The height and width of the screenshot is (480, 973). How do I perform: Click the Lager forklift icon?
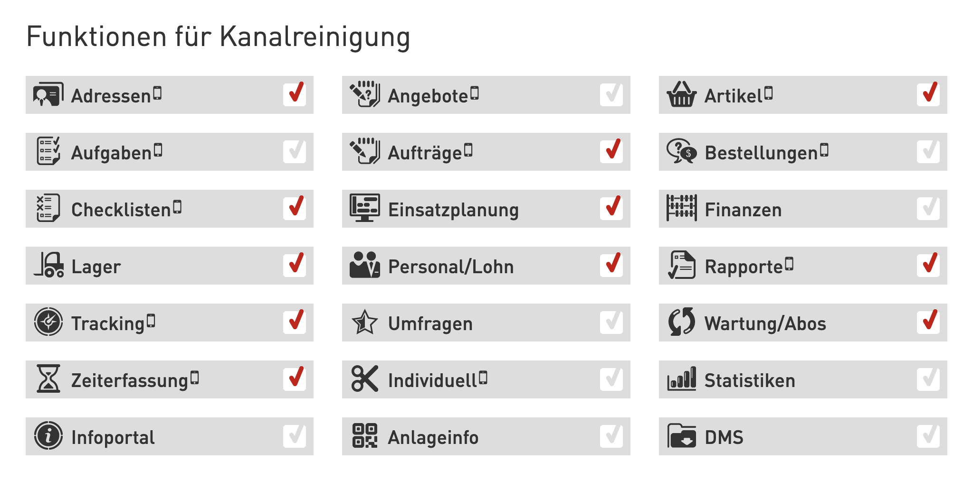click(49, 265)
